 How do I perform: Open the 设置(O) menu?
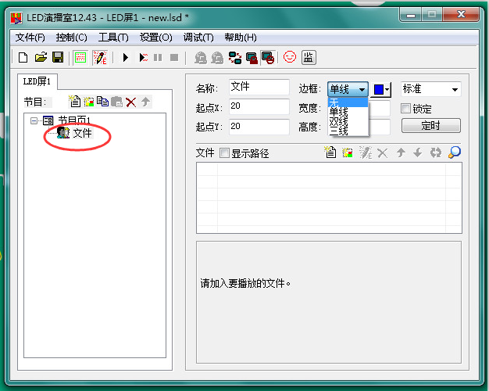[155, 38]
